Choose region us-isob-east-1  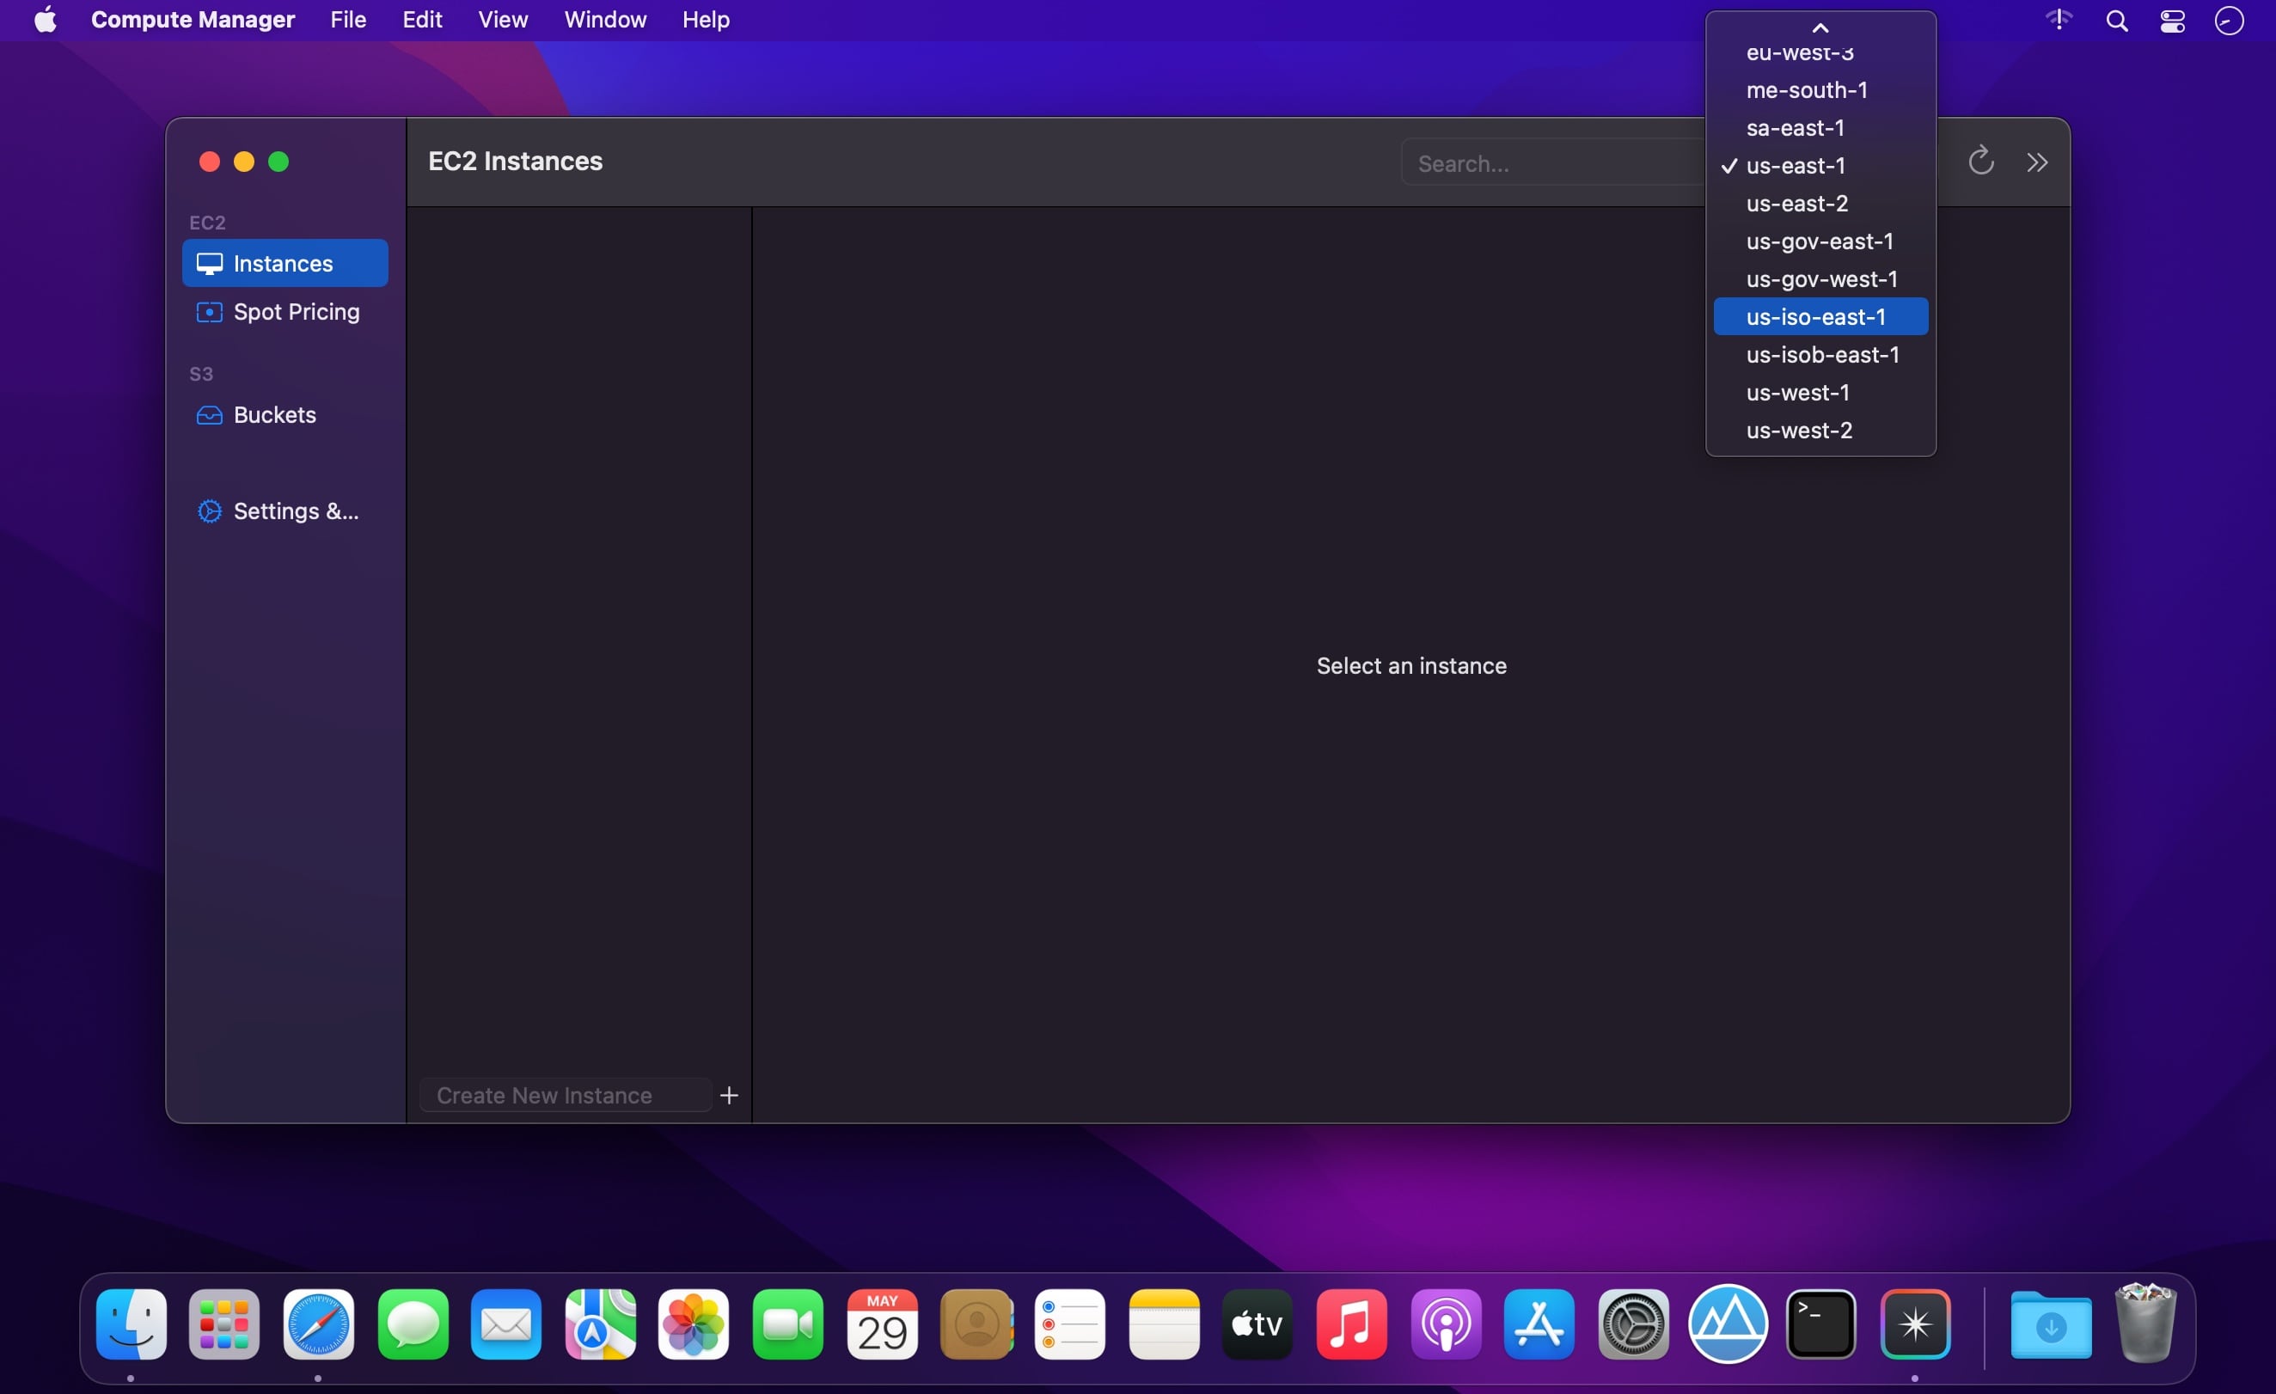tap(1820, 355)
